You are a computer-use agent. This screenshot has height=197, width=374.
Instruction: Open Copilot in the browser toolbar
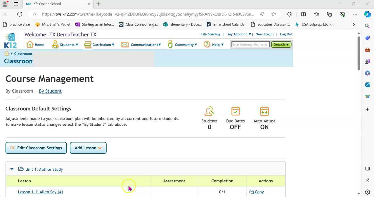[367, 14]
